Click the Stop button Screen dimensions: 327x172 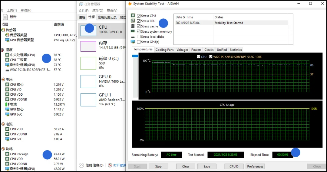158,166
